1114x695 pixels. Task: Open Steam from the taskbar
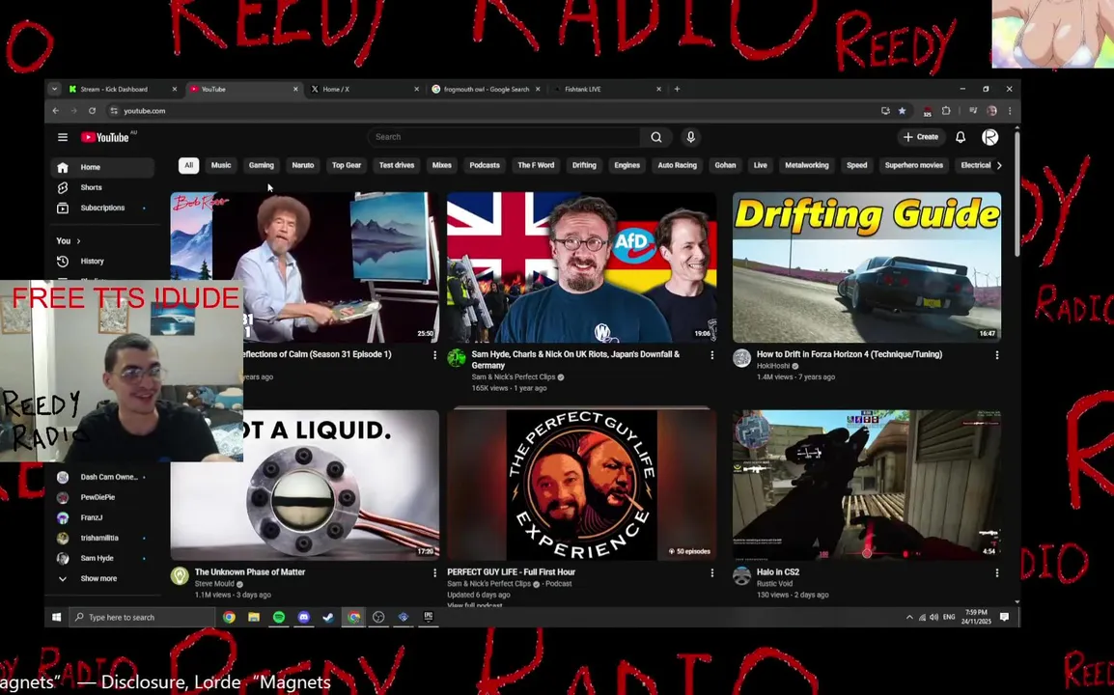(328, 617)
